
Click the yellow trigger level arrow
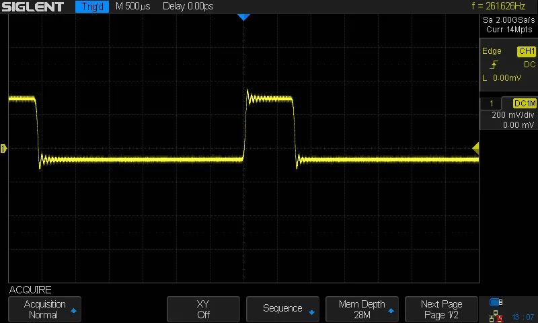(x=475, y=148)
